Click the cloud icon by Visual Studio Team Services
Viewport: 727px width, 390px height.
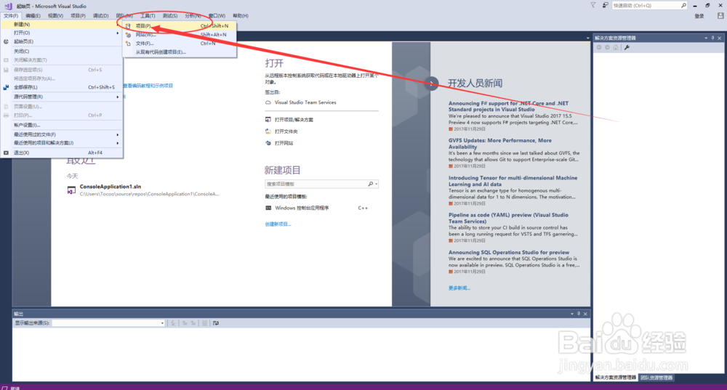point(268,102)
